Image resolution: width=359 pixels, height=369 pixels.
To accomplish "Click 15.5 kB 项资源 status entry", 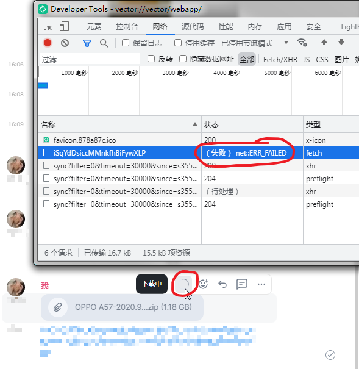I will pos(166,253).
